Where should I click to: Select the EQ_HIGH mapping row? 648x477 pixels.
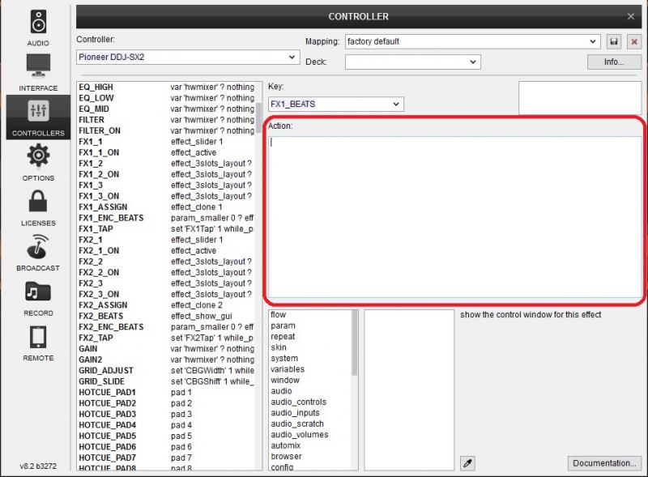[167, 87]
